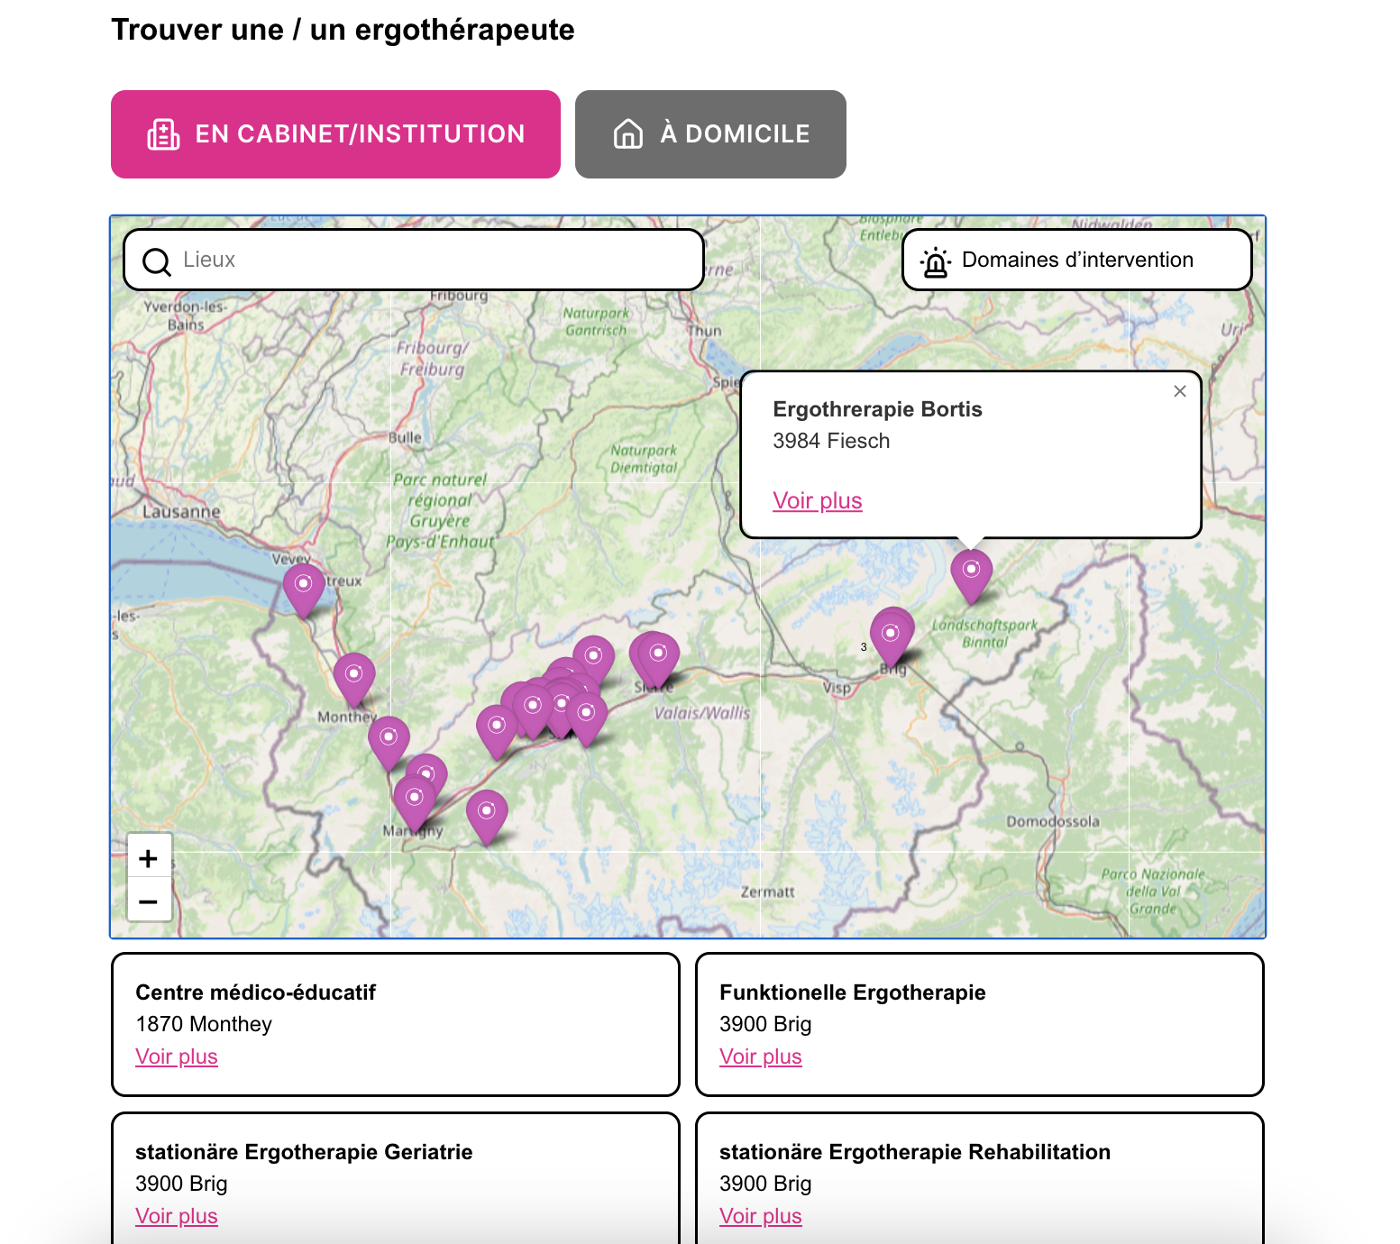This screenshot has width=1400, height=1244.
Task: Click the Lieux search field
Action: click(433, 260)
